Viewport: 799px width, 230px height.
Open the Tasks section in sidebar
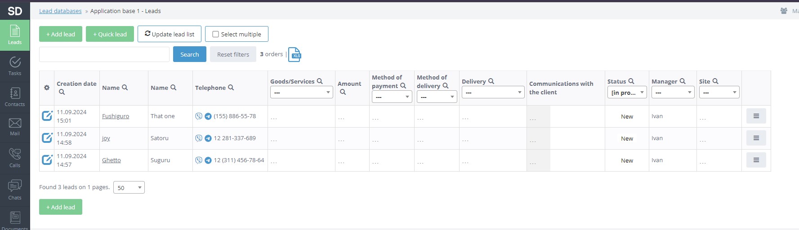click(15, 66)
